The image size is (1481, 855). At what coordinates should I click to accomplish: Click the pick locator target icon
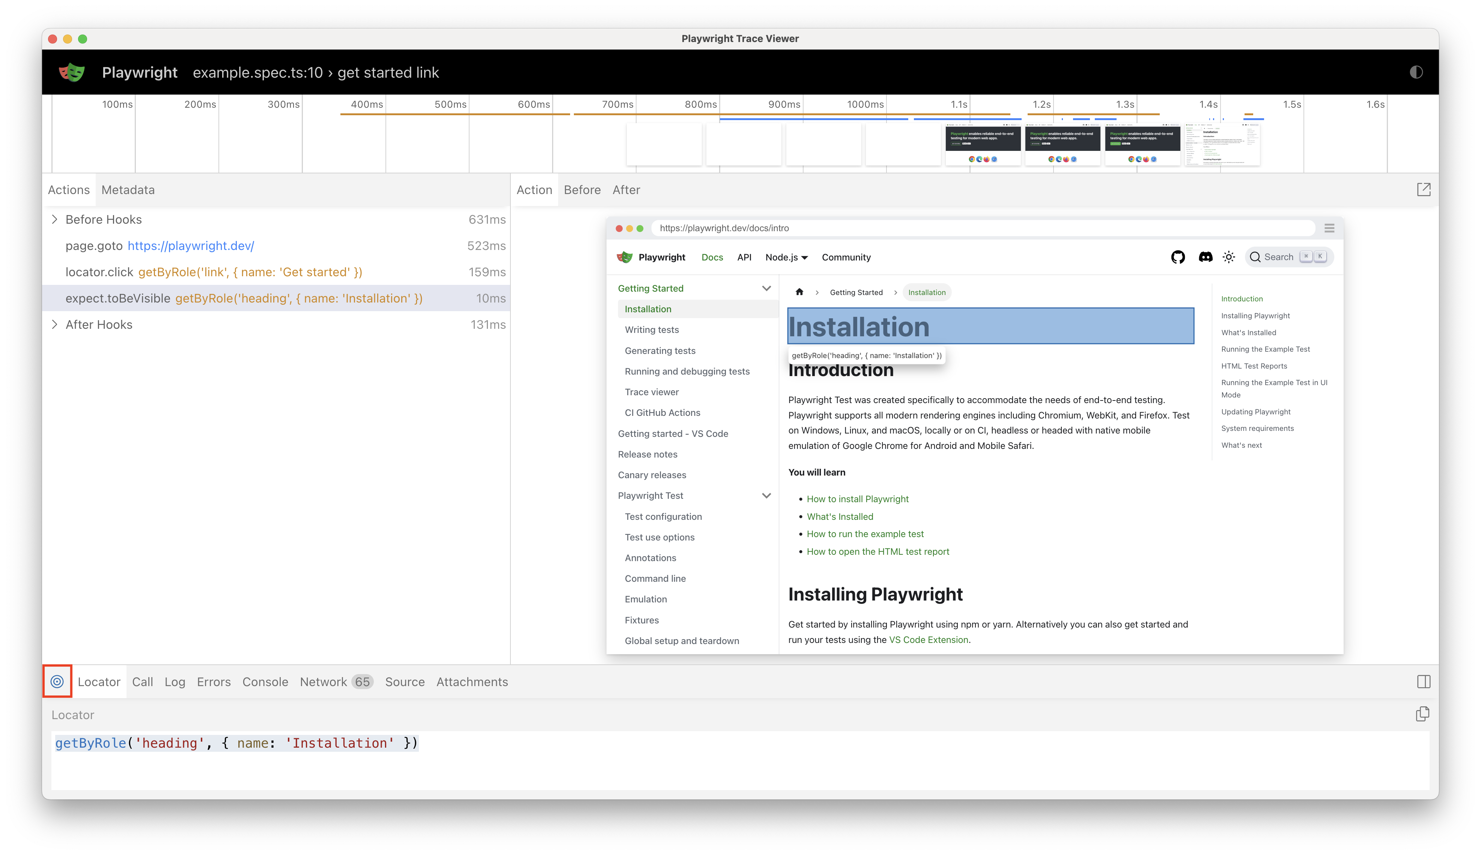pyautogui.click(x=57, y=681)
